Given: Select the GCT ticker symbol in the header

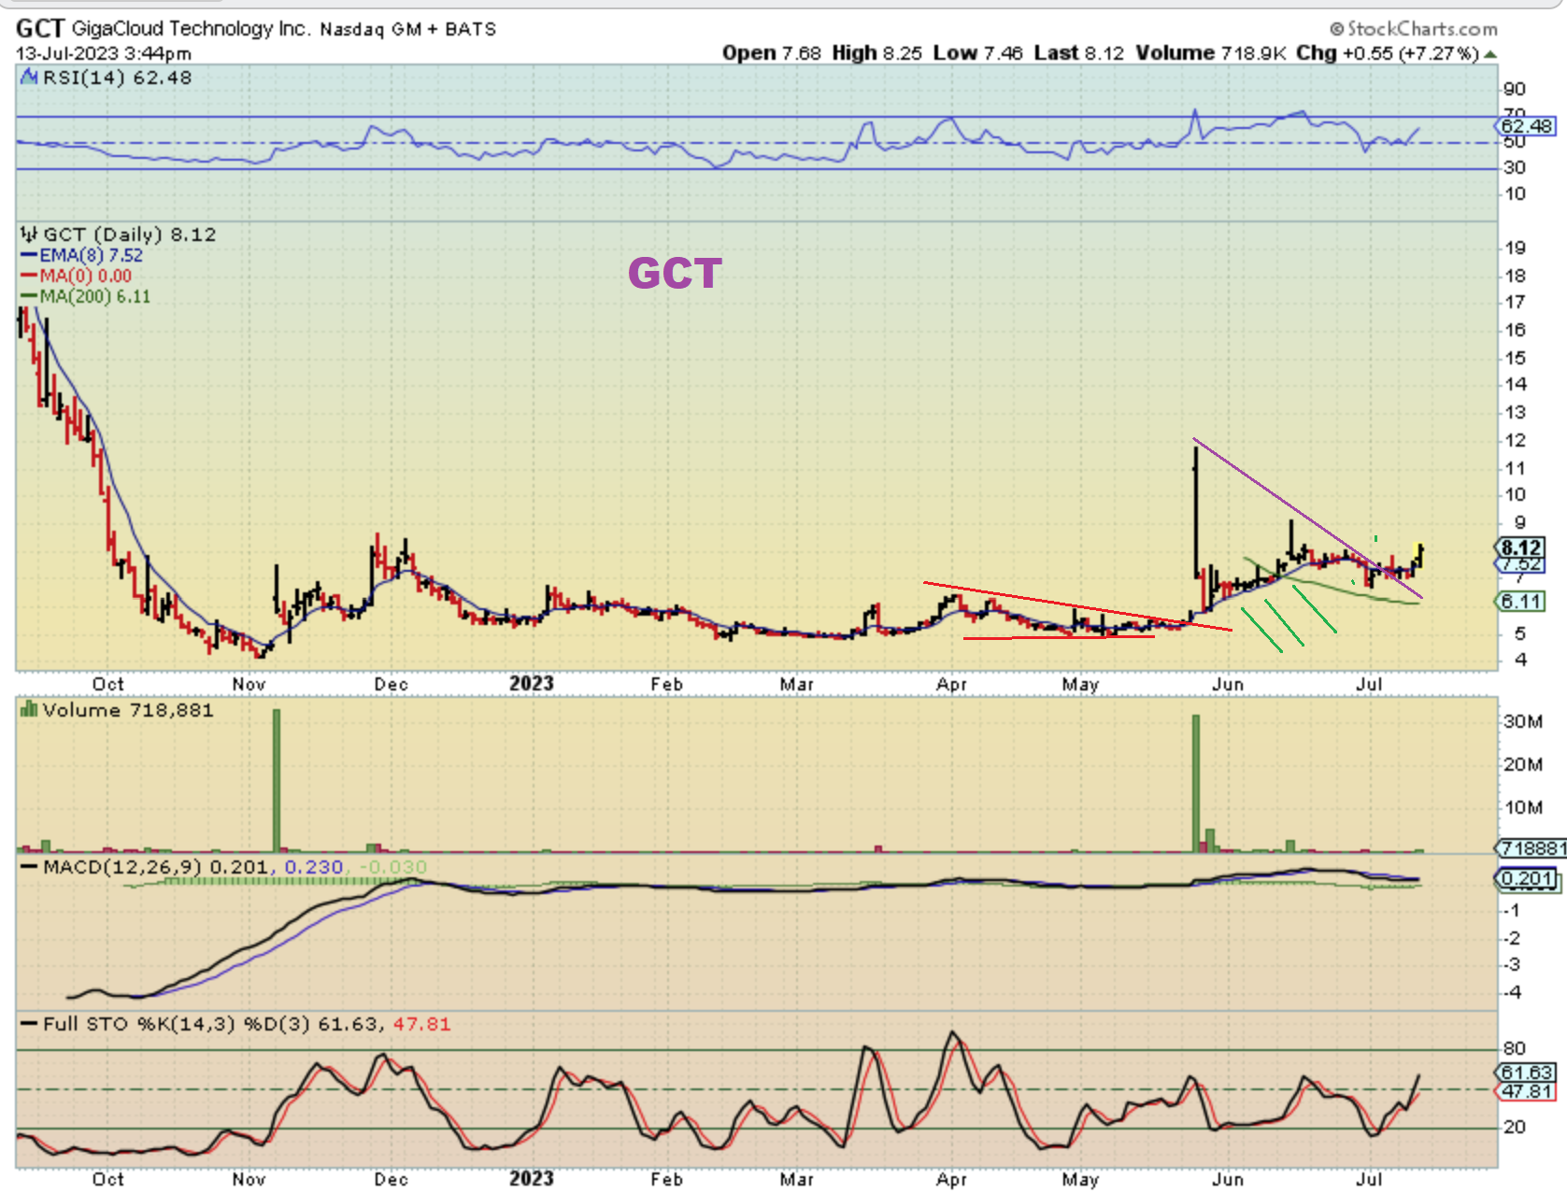Looking at the screenshot, I should point(39,29).
